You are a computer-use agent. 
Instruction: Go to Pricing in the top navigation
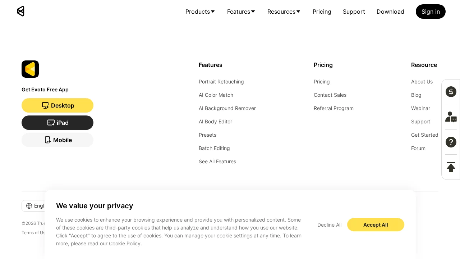322,12
